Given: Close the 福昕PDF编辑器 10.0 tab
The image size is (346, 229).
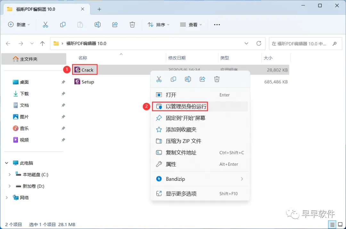Looking at the screenshot, I should click(83, 9).
